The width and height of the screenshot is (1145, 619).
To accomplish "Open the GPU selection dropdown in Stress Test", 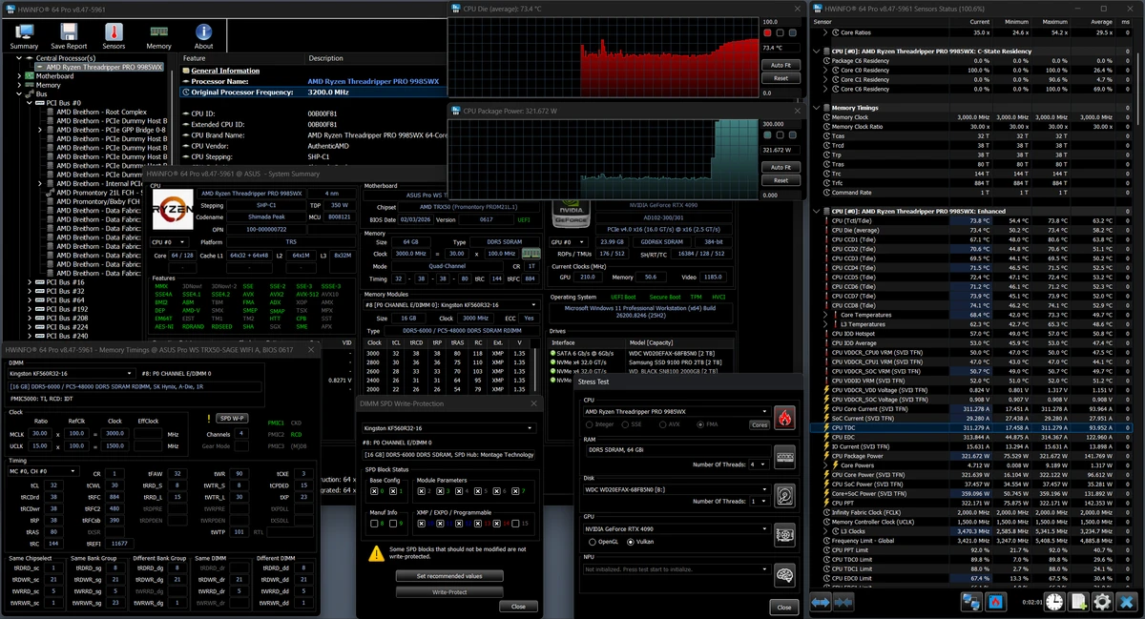I will [676, 527].
